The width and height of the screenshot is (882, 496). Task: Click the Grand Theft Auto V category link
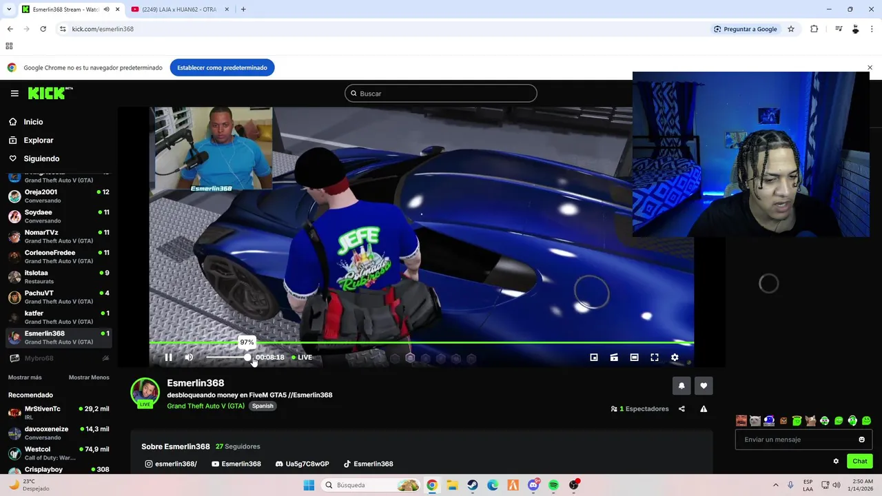tap(205, 406)
